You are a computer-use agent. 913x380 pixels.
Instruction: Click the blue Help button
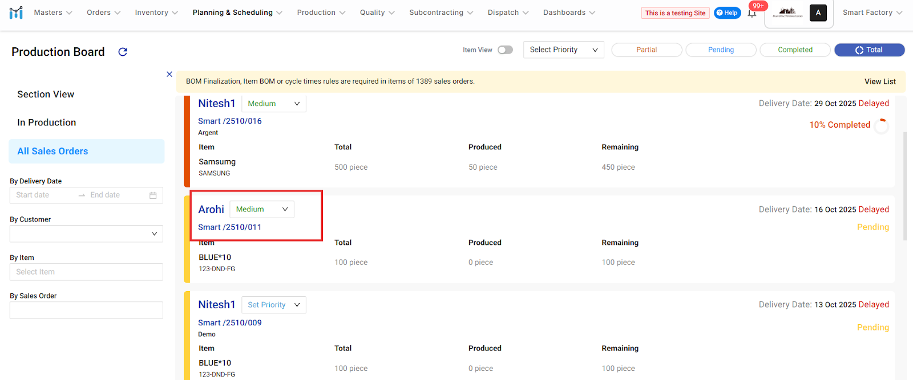coord(727,13)
